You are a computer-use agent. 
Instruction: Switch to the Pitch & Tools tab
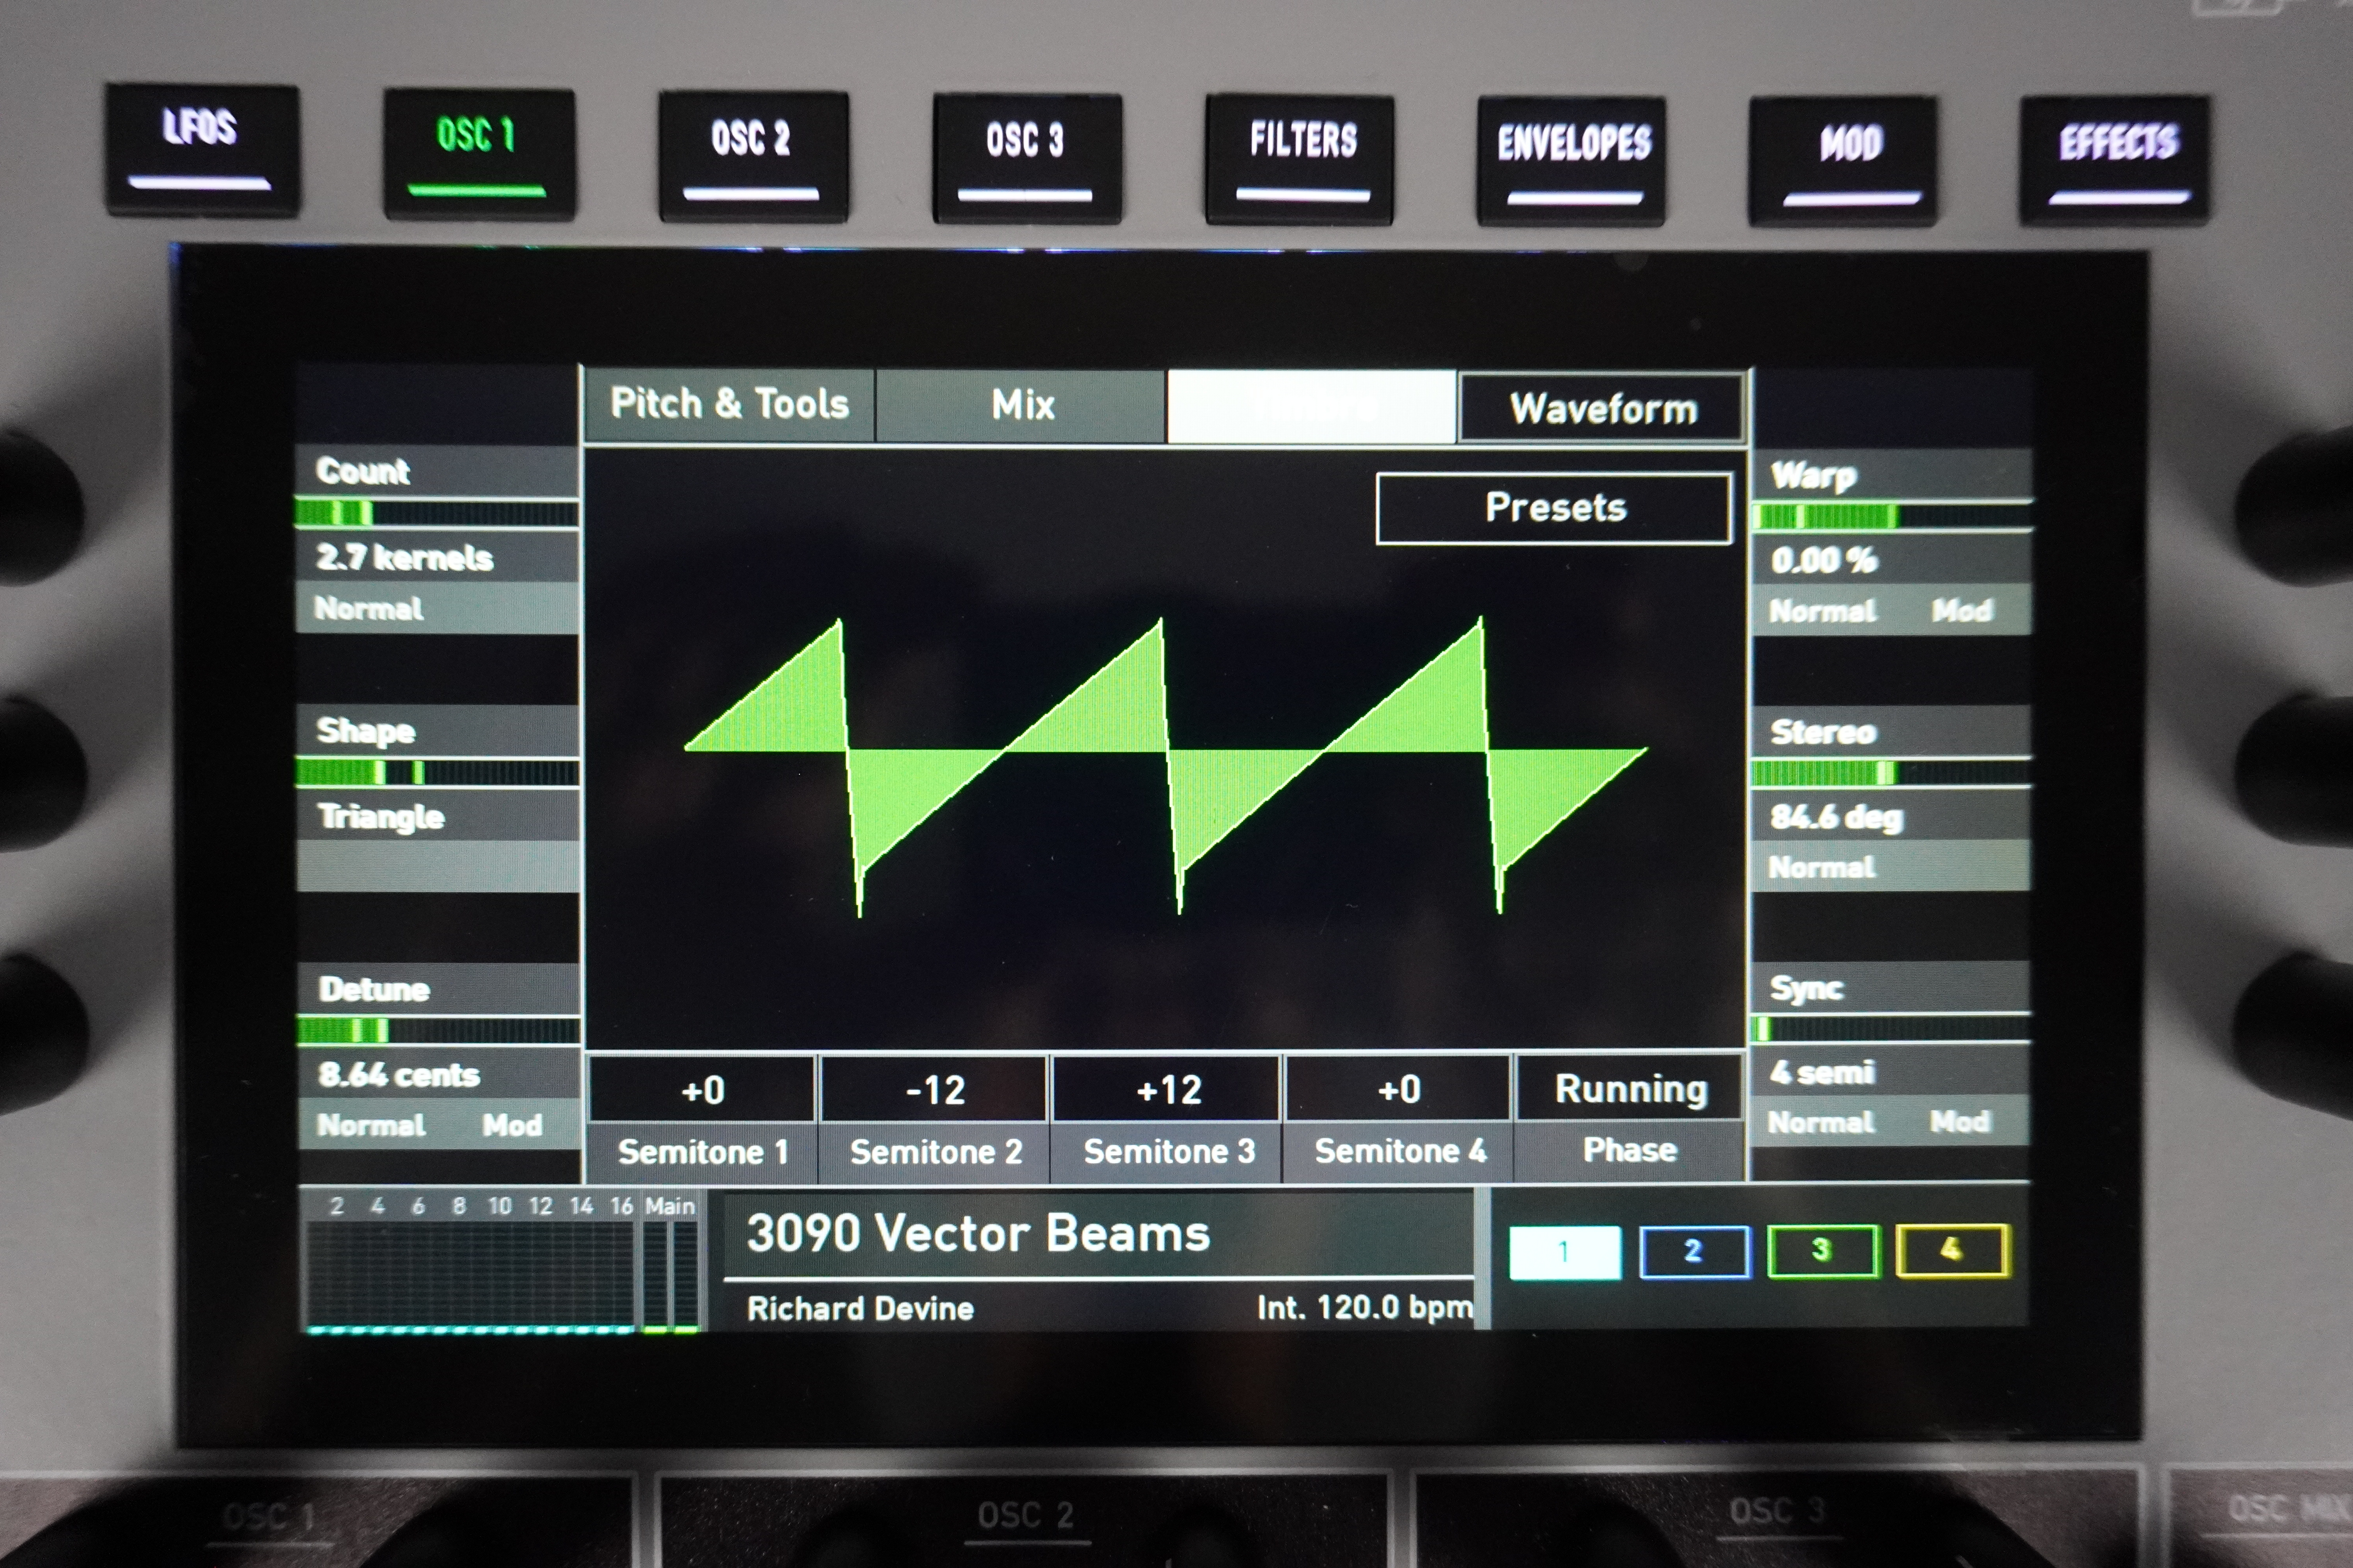coord(729,405)
